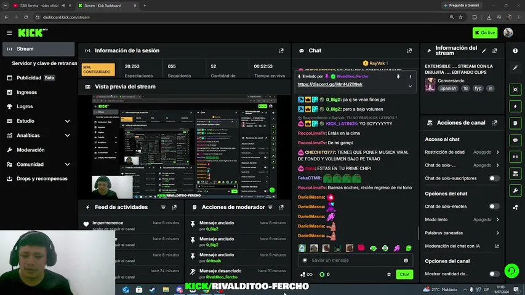Toggle Mostrar cantidad de switch
This screenshot has width=525, height=295.
coord(494,274)
